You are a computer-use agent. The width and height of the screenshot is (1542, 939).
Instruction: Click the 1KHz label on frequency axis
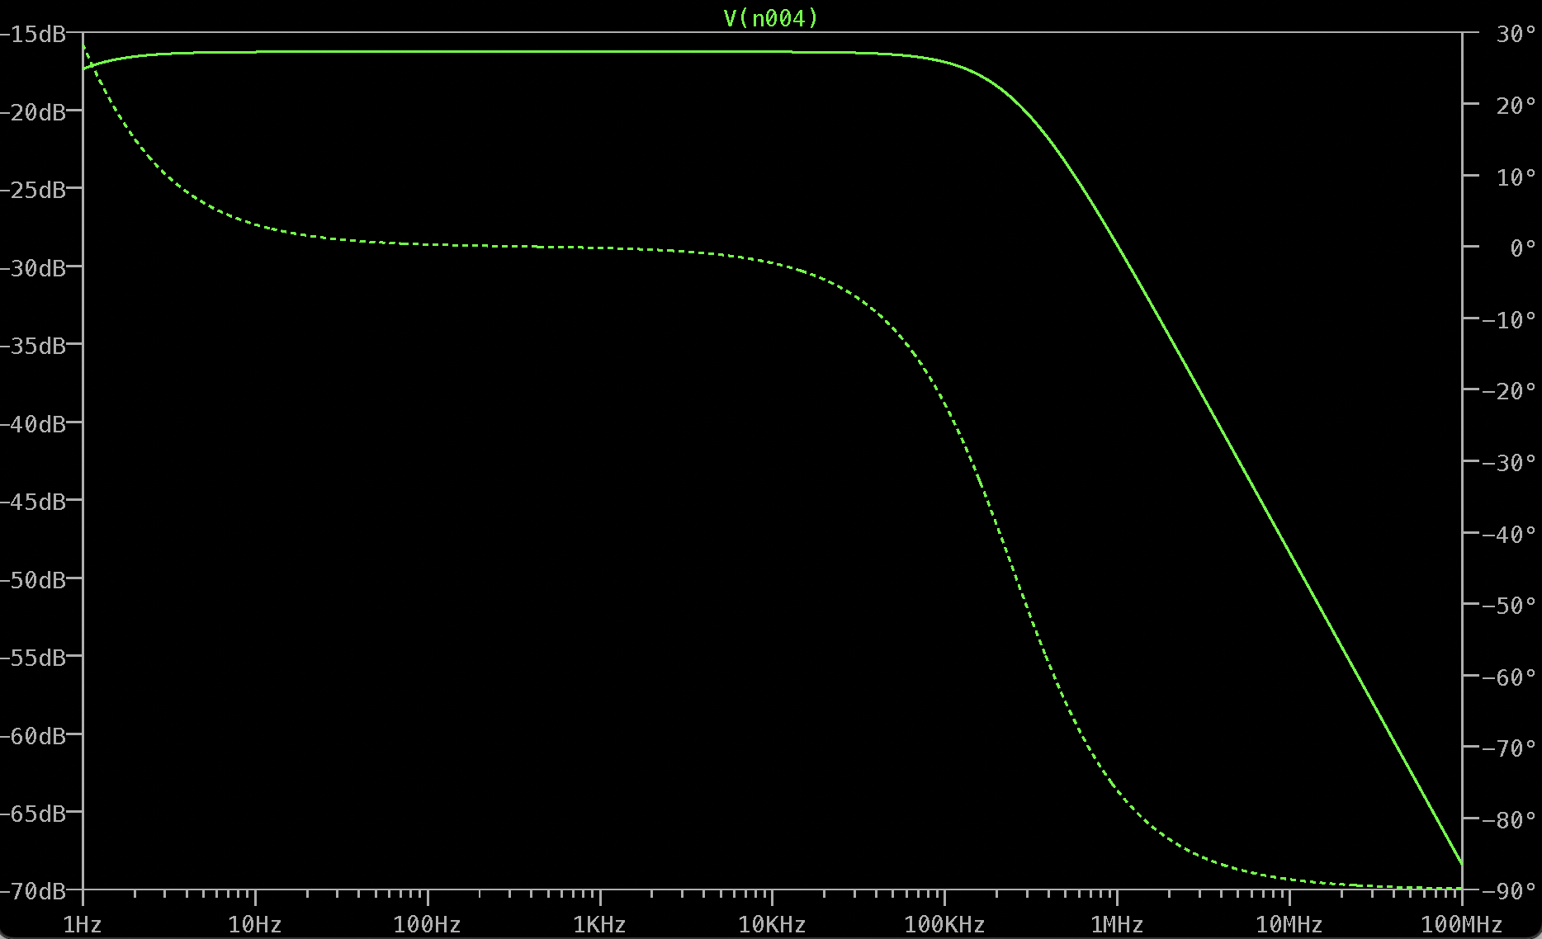[x=599, y=924]
